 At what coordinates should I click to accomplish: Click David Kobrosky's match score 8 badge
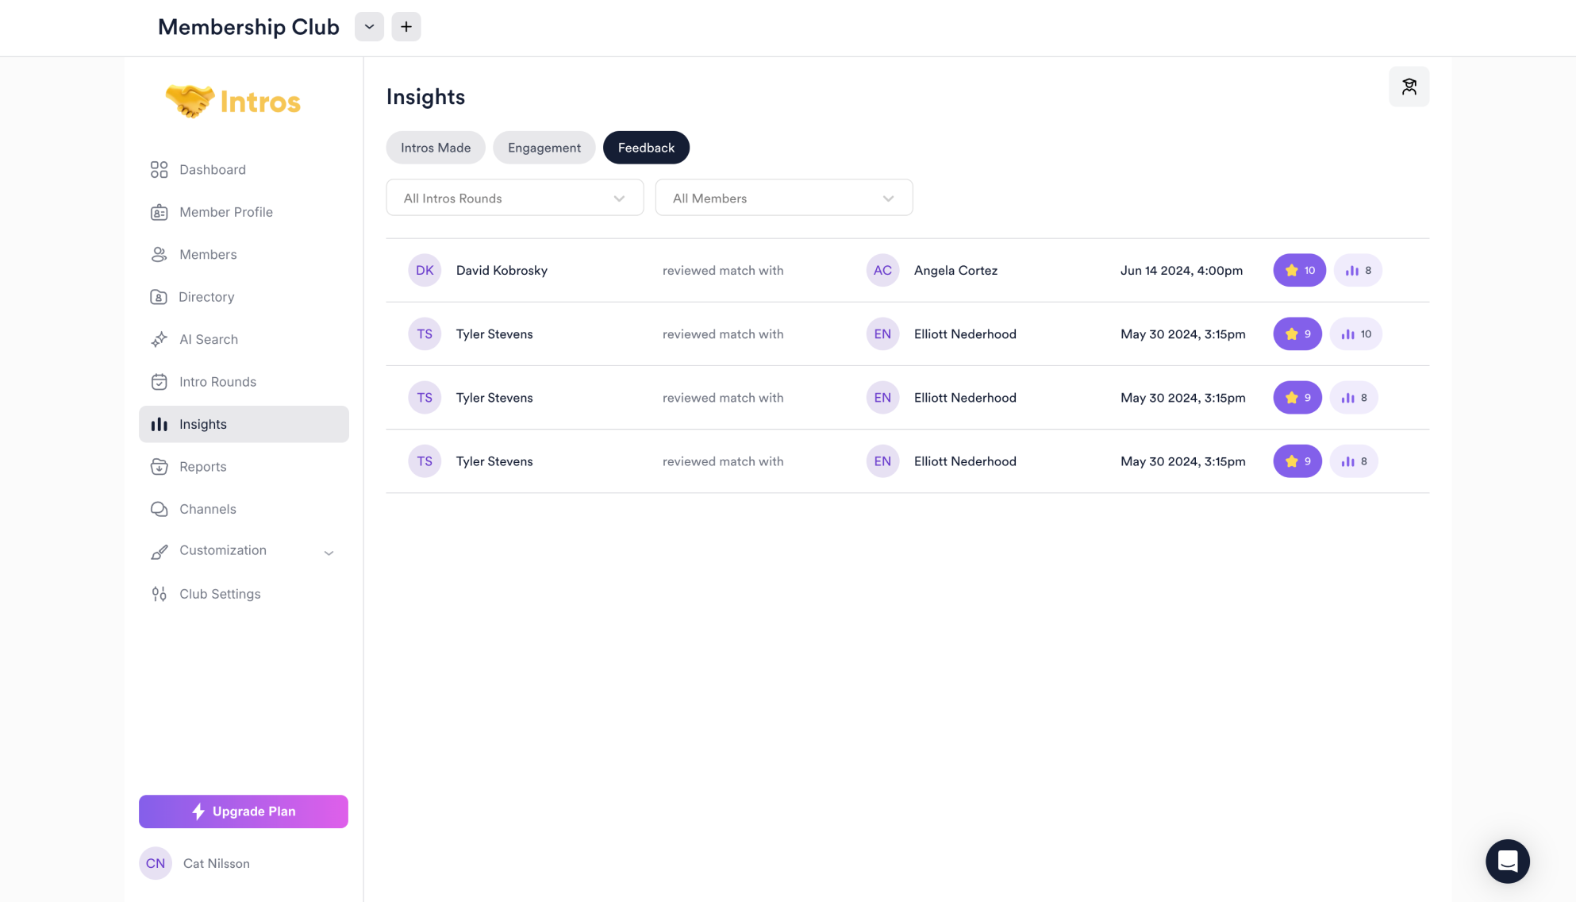(1358, 271)
